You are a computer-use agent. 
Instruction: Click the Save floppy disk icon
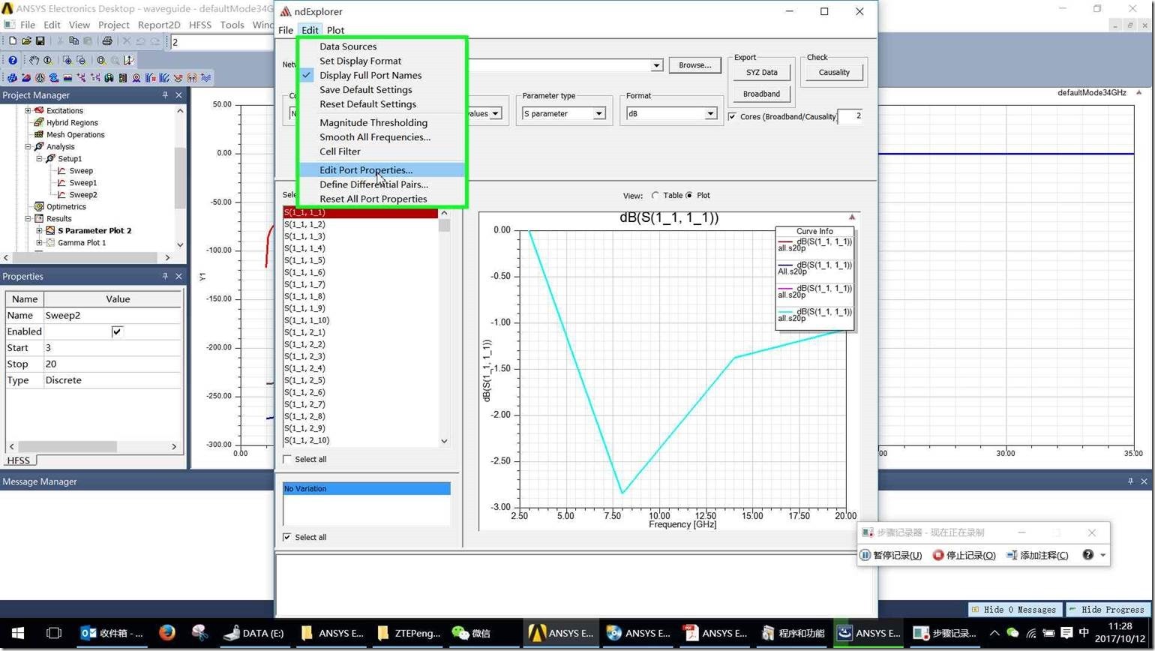(40, 41)
